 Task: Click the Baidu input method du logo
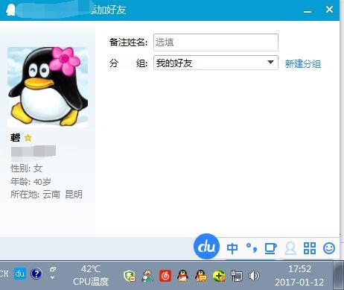[x=206, y=247]
